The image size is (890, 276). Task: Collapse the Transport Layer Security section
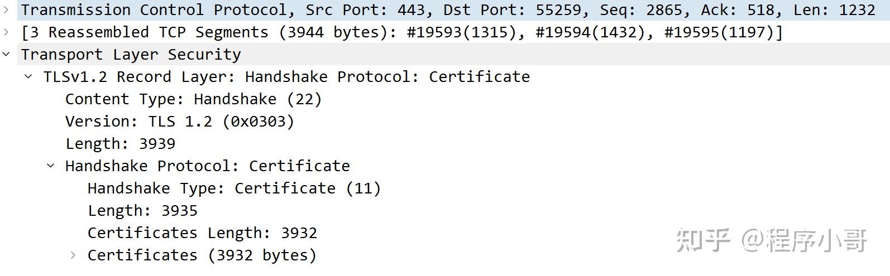(6, 54)
